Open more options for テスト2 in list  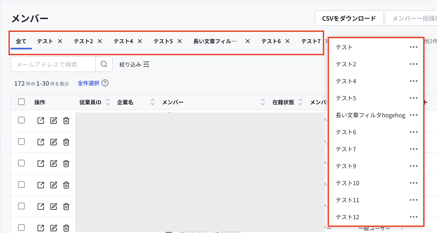coord(414,64)
